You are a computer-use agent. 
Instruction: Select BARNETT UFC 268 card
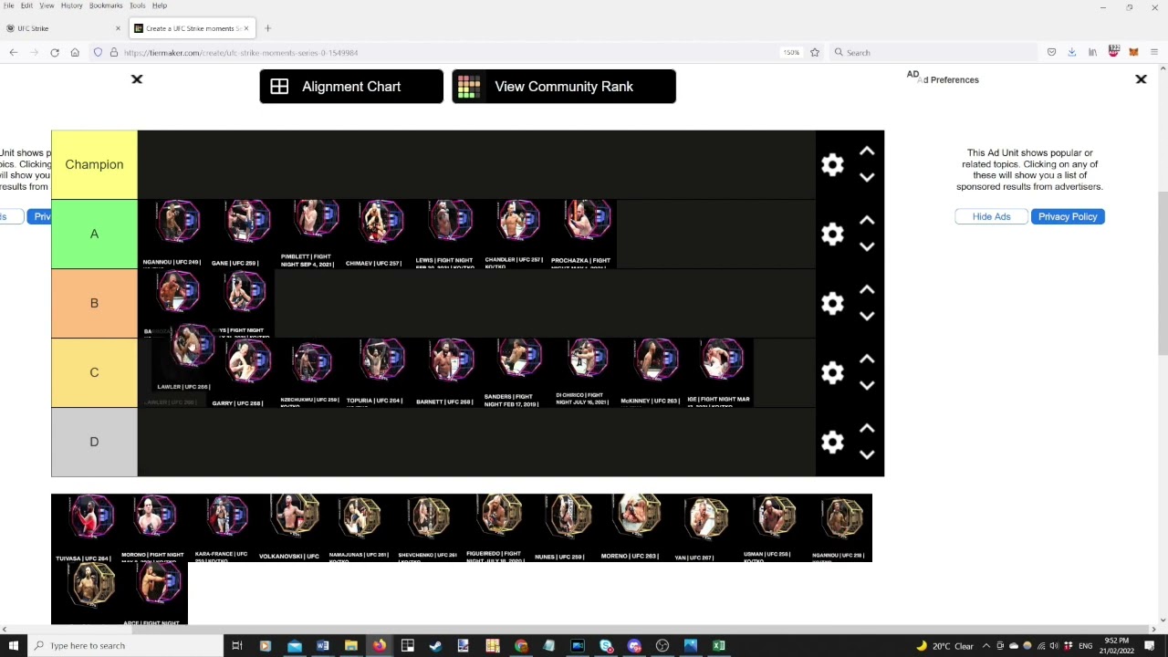tap(445, 373)
